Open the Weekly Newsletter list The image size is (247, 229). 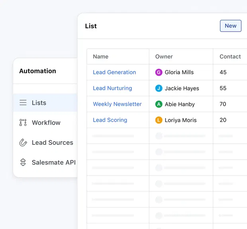118,104
